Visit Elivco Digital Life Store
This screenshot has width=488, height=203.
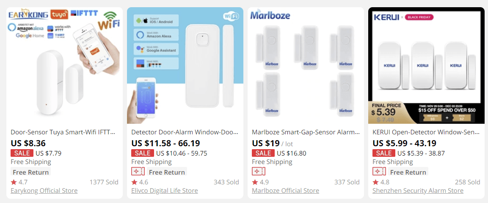(x=165, y=191)
